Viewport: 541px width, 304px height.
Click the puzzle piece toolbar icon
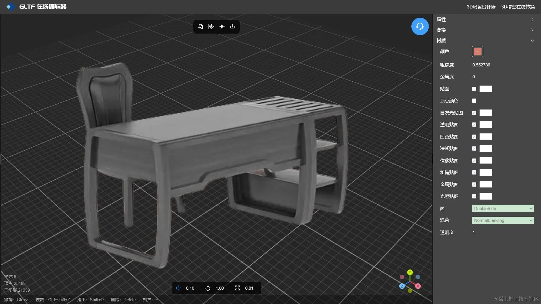[211, 26]
